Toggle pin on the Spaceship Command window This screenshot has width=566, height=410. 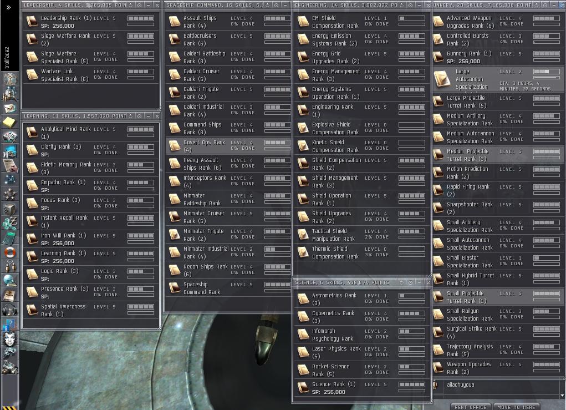276,5
